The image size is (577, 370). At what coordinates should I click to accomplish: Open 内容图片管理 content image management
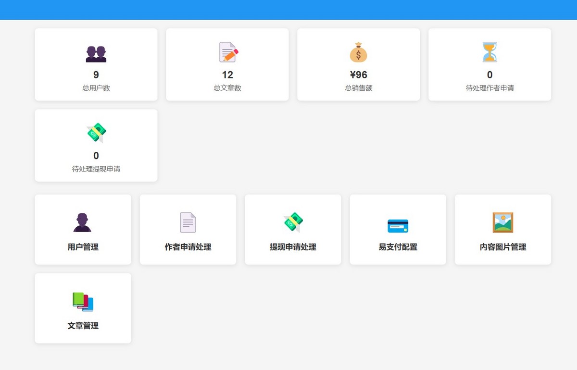coord(502,229)
